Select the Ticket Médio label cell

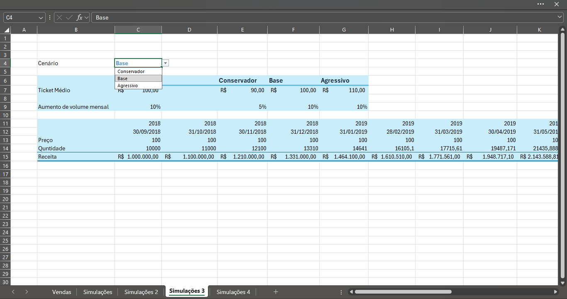pyautogui.click(x=76, y=90)
